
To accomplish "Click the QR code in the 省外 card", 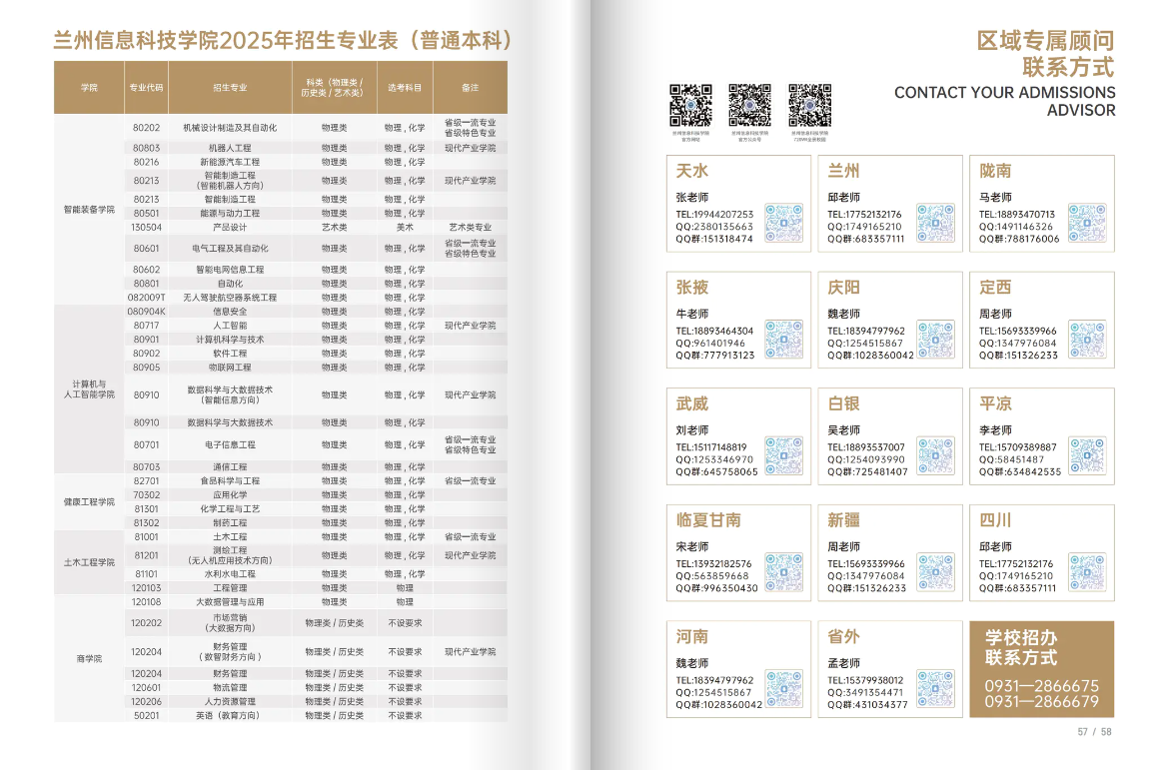I will pyautogui.click(x=936, y=689).
